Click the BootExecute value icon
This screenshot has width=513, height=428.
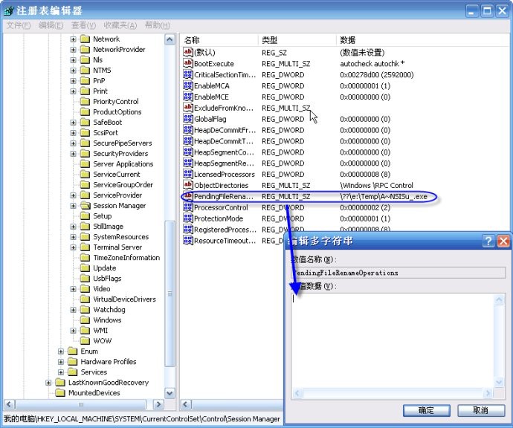point(188,64)
